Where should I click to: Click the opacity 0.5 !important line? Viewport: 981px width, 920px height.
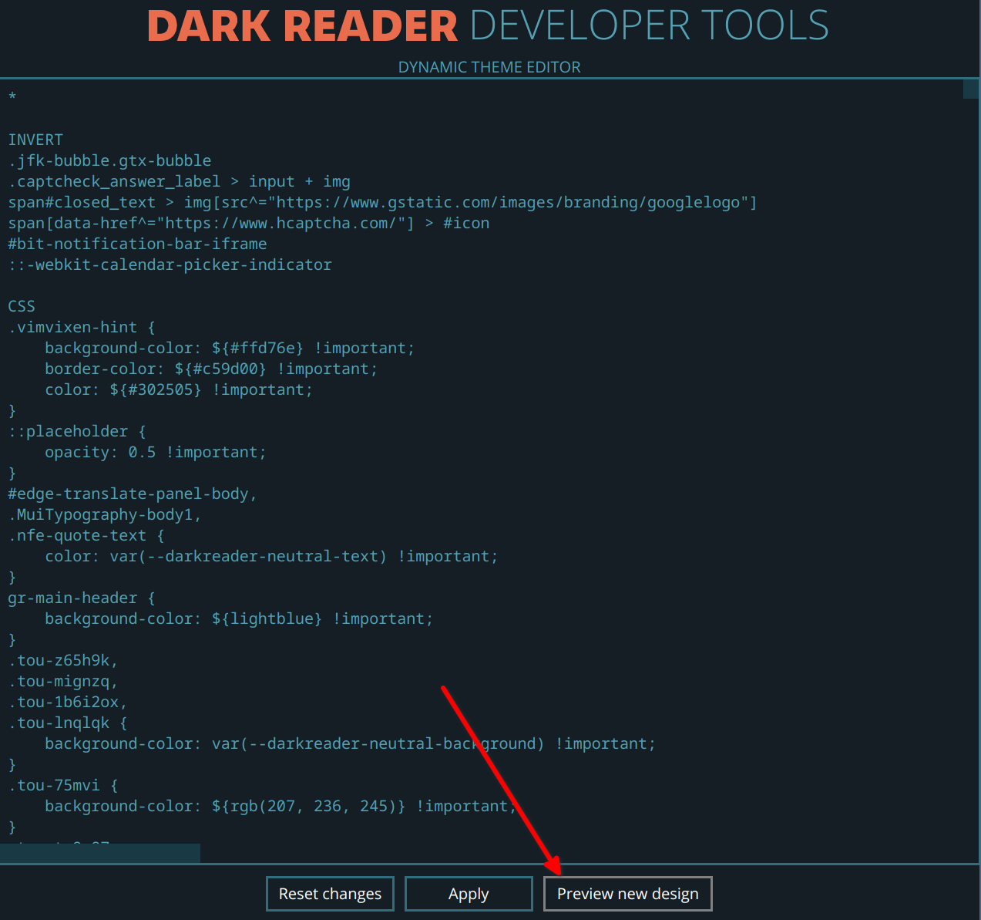(x=156, y=451)
